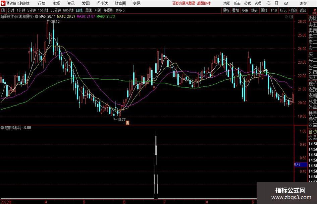Expand the MA indicator dropdown arrow

click(37, 16)
